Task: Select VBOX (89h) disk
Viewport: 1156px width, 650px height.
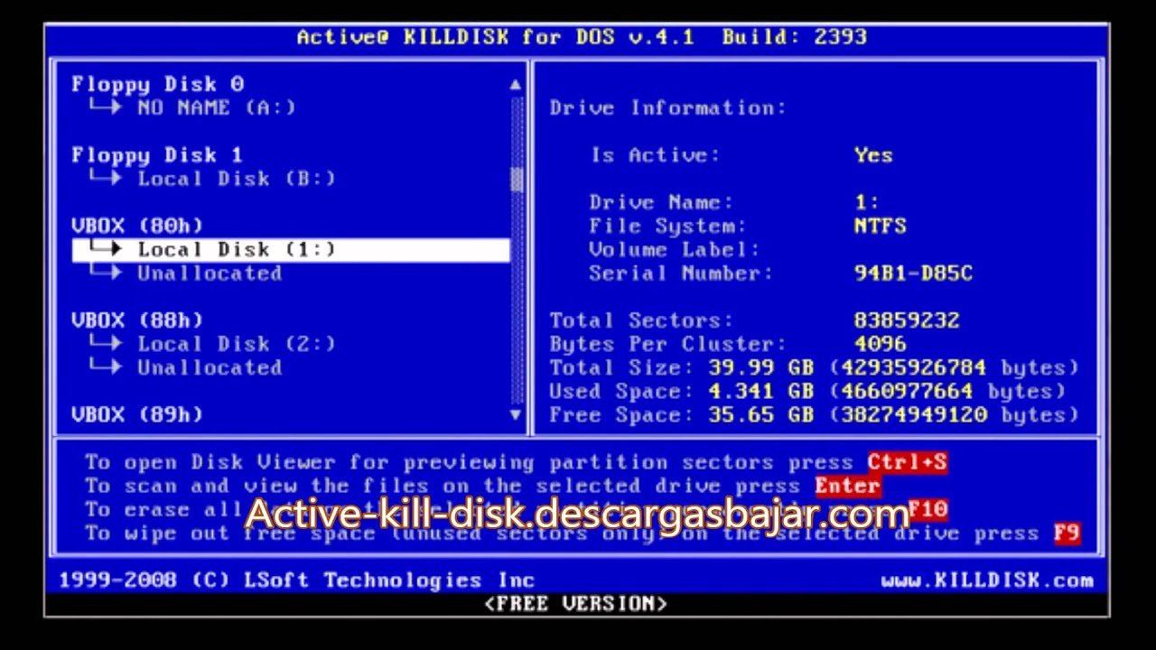Action: click(137, 414)
